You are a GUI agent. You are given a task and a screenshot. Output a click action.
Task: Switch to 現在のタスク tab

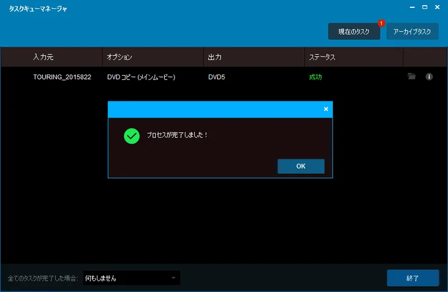354,32
